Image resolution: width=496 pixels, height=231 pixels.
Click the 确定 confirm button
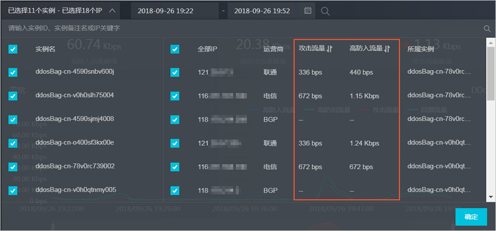click(x=471, y=217)
